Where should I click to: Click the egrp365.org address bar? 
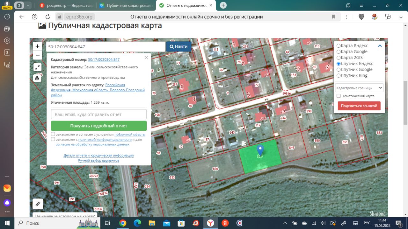[x=196, y=17]
